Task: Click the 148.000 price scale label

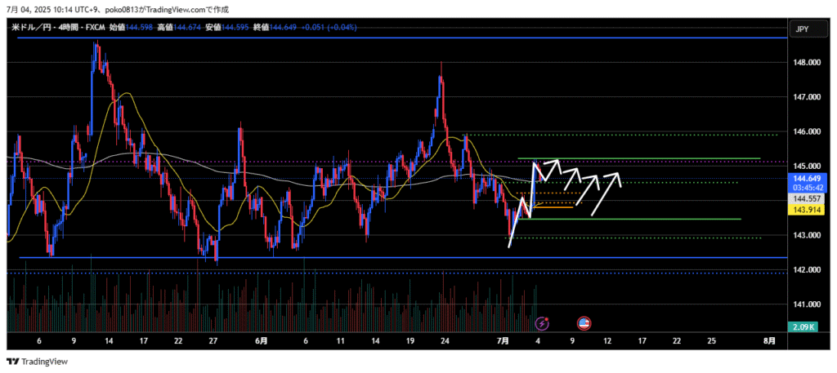Action: point(807,62)
